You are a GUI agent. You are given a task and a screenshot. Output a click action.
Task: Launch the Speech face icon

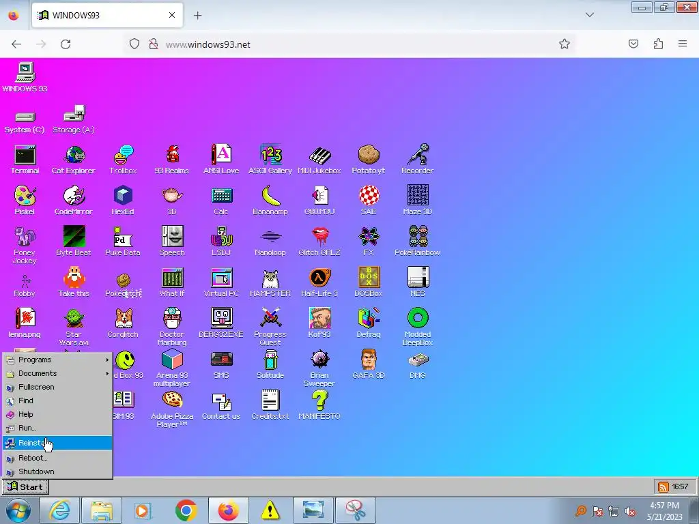point(172,241)
